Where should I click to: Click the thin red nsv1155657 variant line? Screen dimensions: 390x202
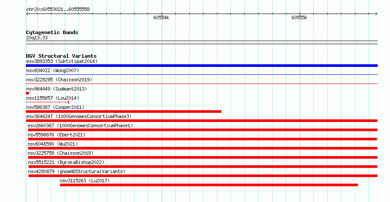point(47,102)
